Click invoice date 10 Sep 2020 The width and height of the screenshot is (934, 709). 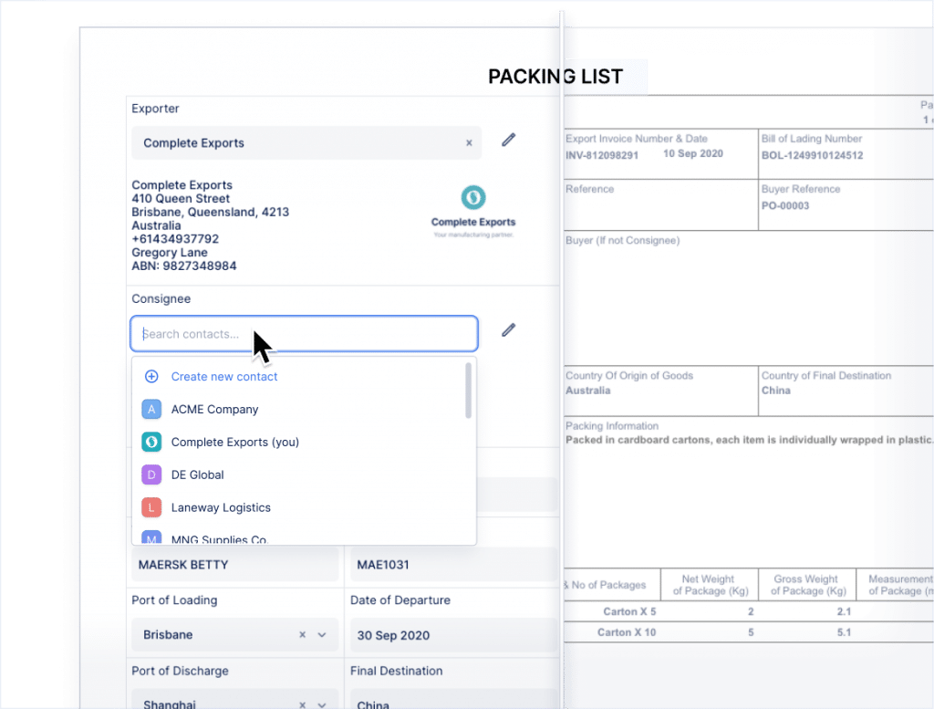(x=693, y=153)
